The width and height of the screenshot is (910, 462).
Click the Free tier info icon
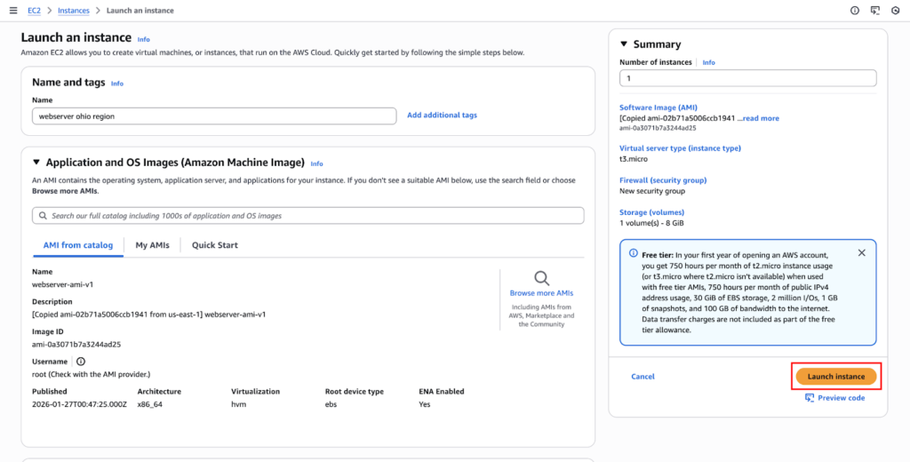pyautogui.click(x=633, y=253)
